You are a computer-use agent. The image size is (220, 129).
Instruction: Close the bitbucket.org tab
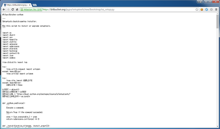[x=30, y=5]
